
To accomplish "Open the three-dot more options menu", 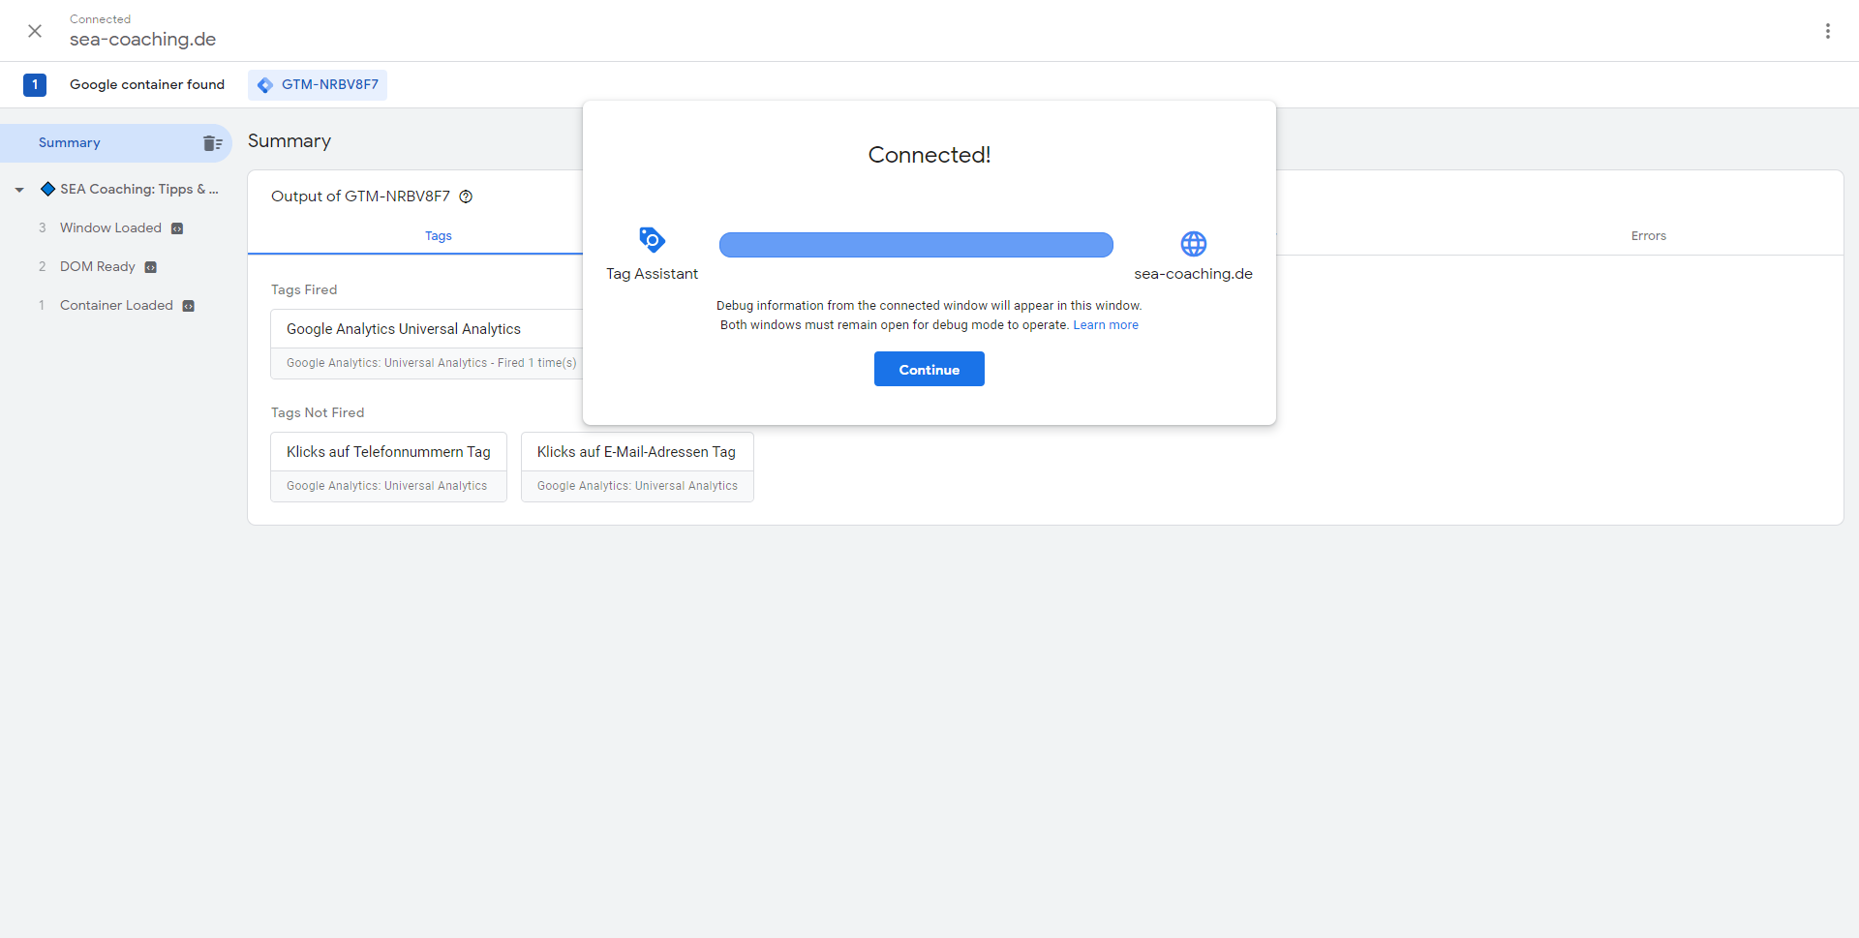I will click(1828, 31).
